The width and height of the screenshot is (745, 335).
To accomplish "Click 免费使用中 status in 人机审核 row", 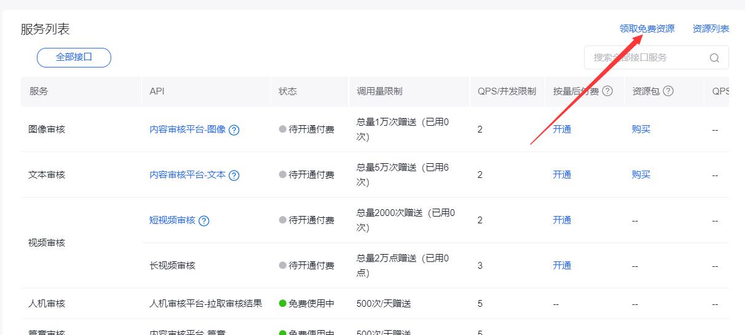I will [306, 304].
